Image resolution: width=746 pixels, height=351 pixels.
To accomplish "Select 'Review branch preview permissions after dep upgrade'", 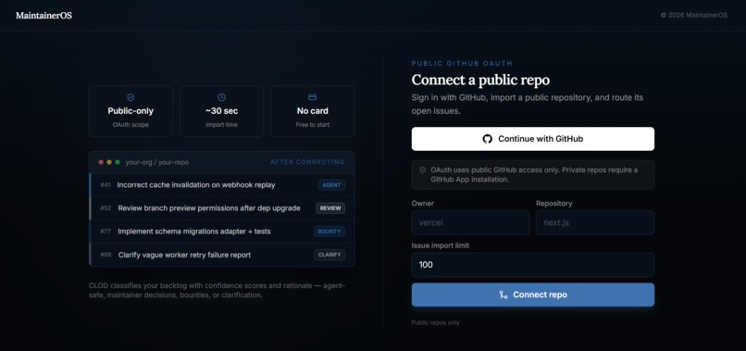I will (209, 208).
